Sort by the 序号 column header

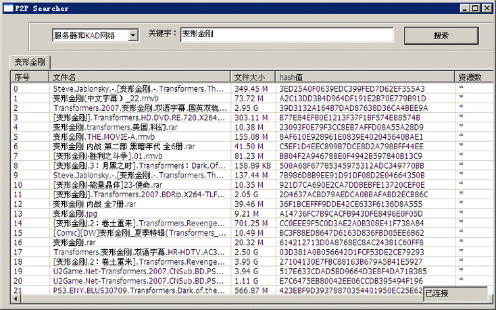click(30, 77)
